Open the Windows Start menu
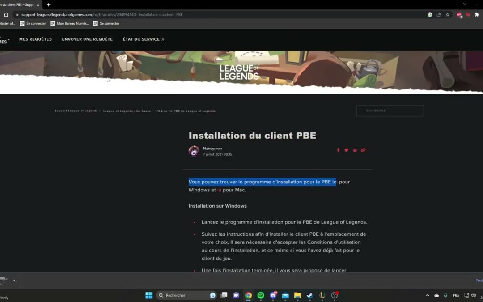The height and width of the screenshot is (302, 483). click(x=149, y=295)
